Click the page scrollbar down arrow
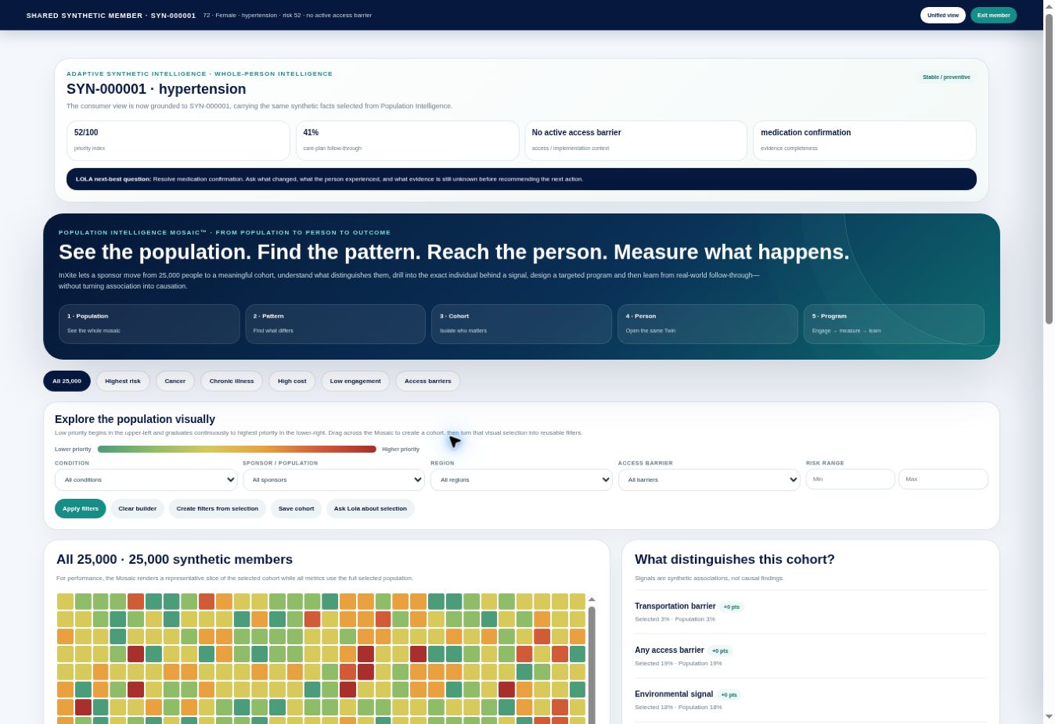Image resolution: width=1055 pixels, height=724 pixels. 1049,717
